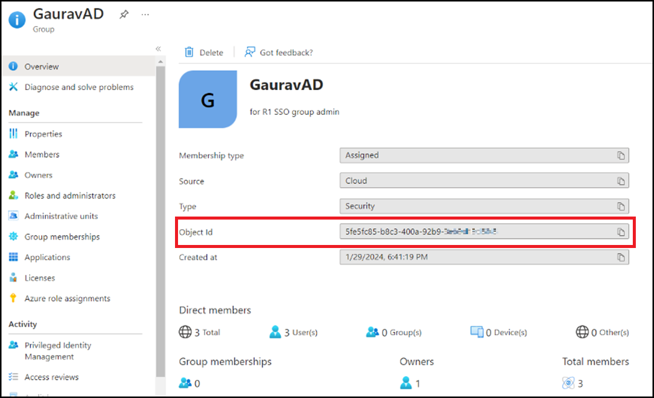This screenshot has height=398, width=654.
Task: Open the Properties page
Action: click(43, 134)
